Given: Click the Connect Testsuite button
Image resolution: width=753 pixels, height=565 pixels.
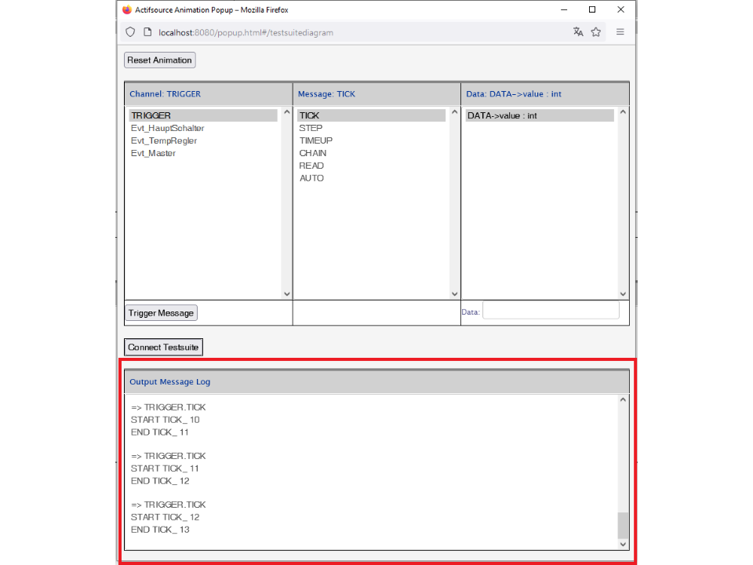Looking at the screenshot, I should (x=163, y=347).
